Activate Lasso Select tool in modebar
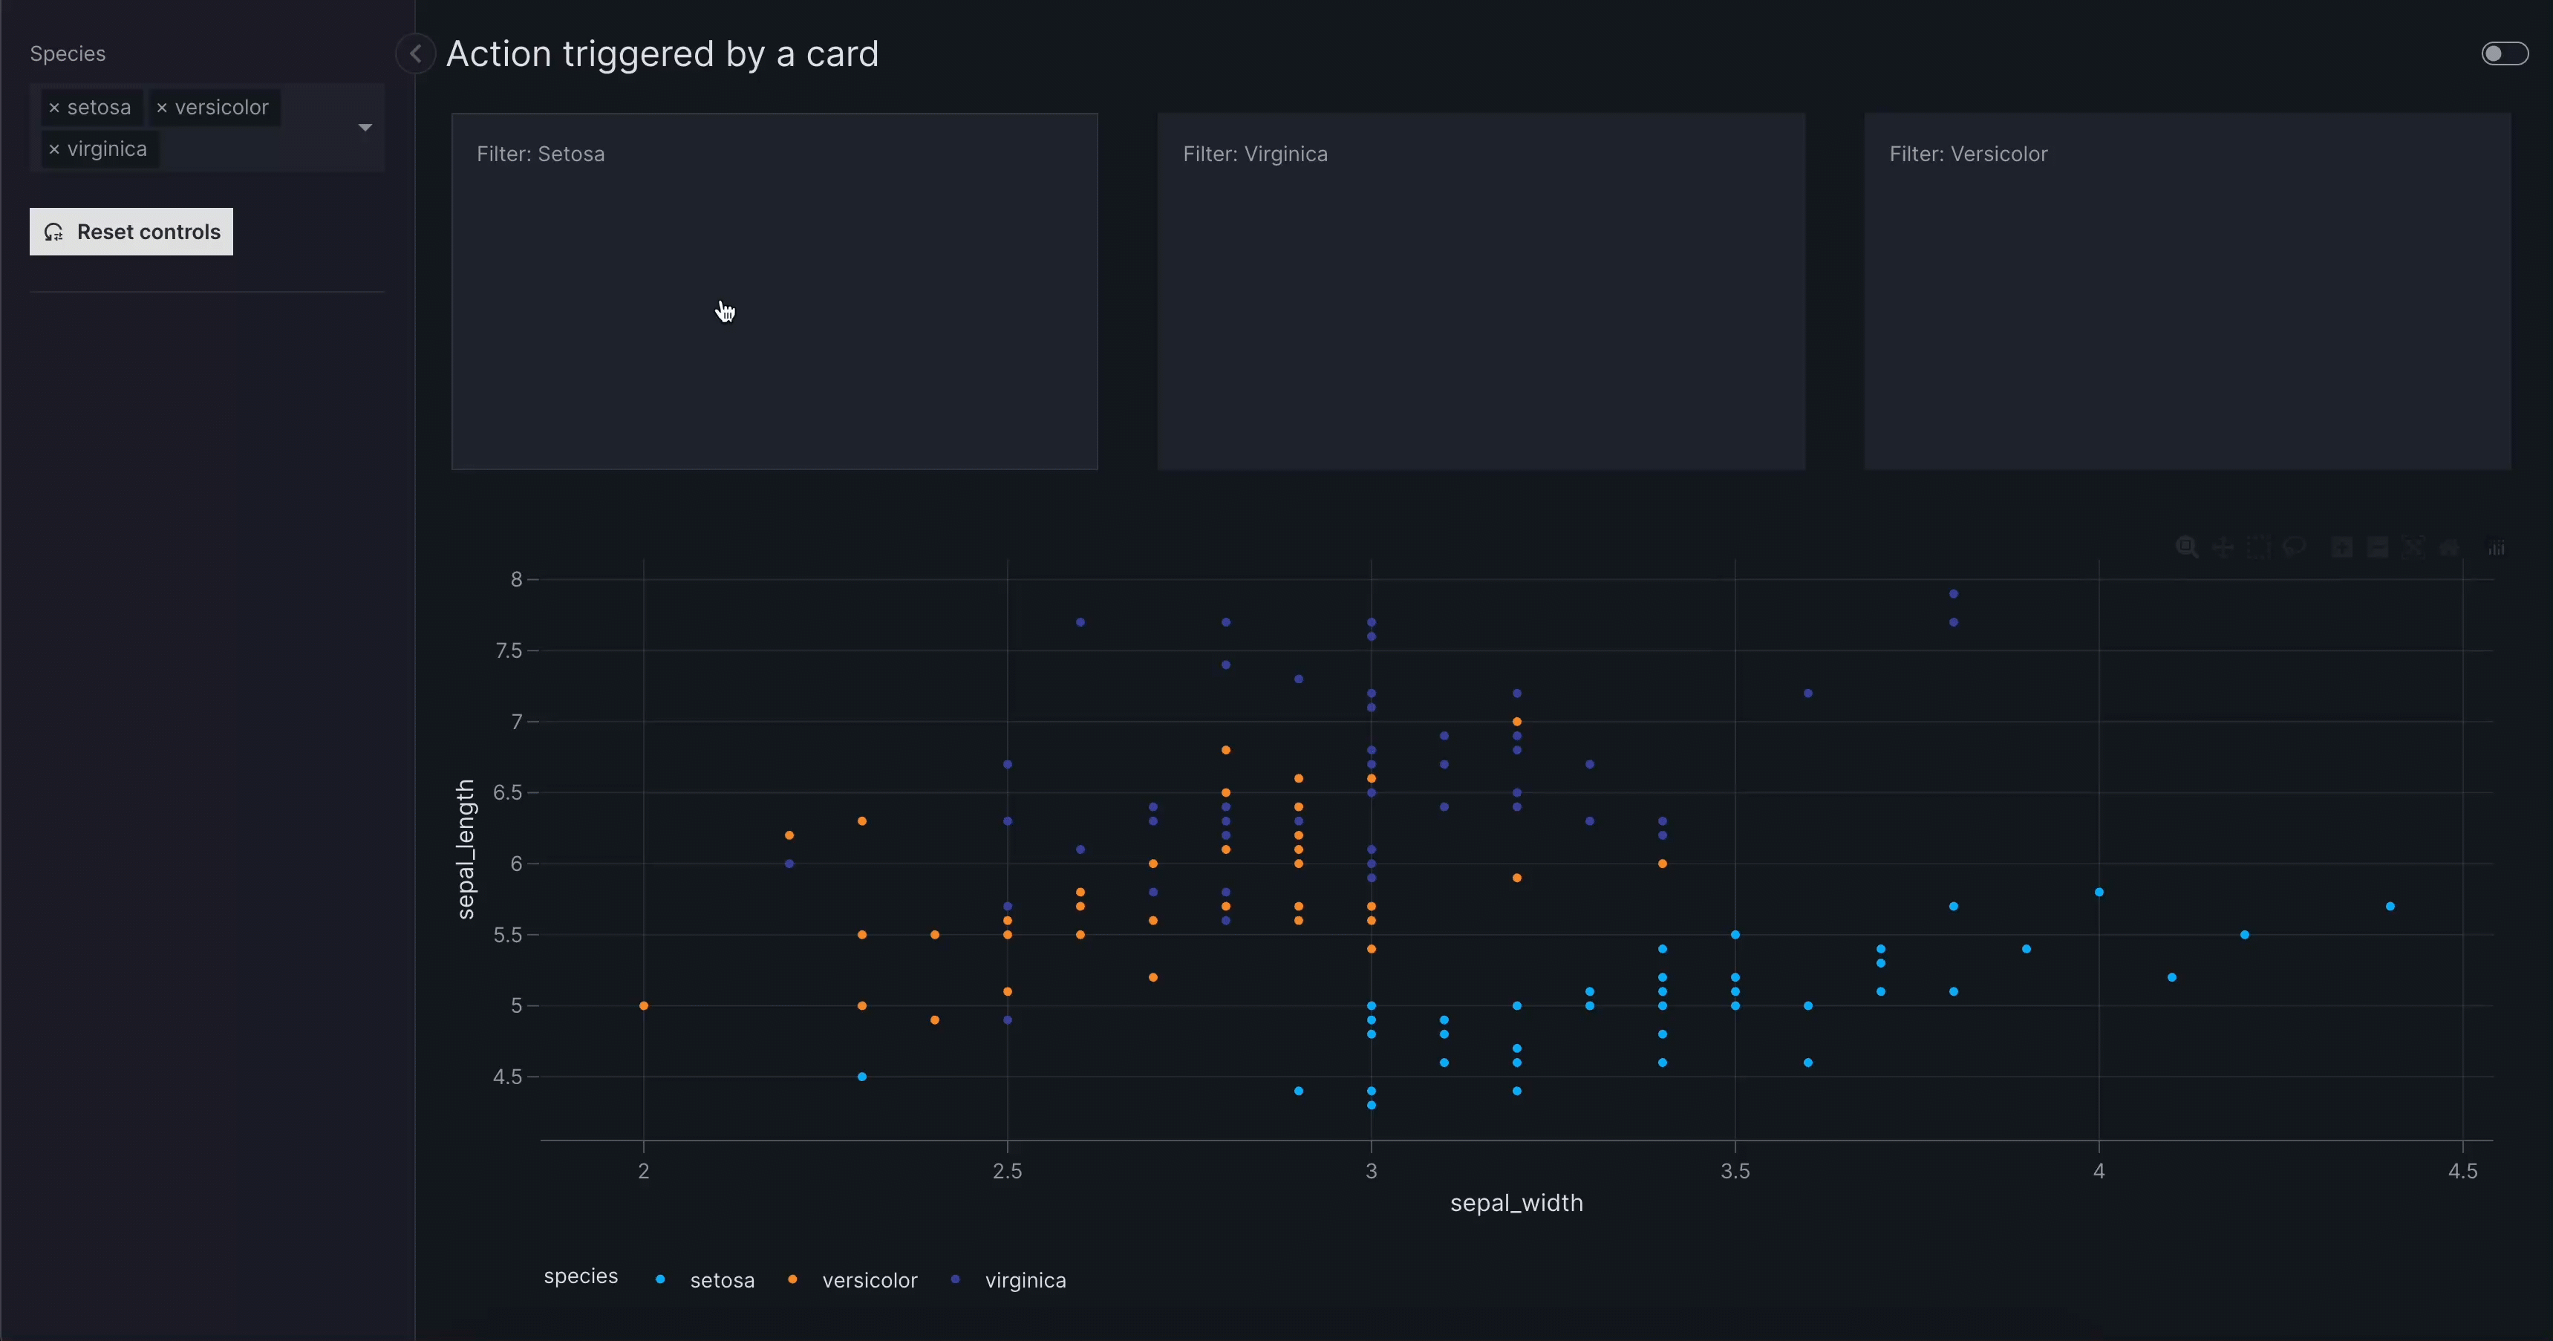This screenshot has height=1341, width=2553. pyautogui.click(x=2295, y=547)
